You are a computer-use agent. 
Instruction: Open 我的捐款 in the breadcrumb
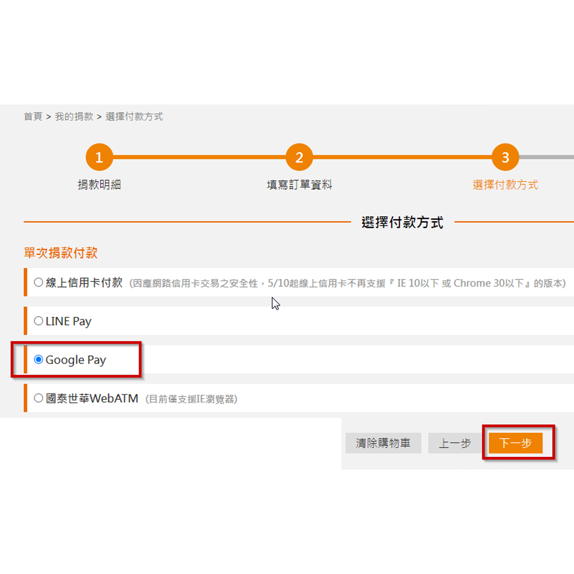74,117
